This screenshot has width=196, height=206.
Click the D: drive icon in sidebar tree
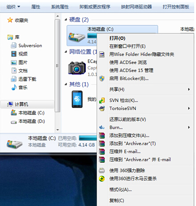[x=14, y=122]
